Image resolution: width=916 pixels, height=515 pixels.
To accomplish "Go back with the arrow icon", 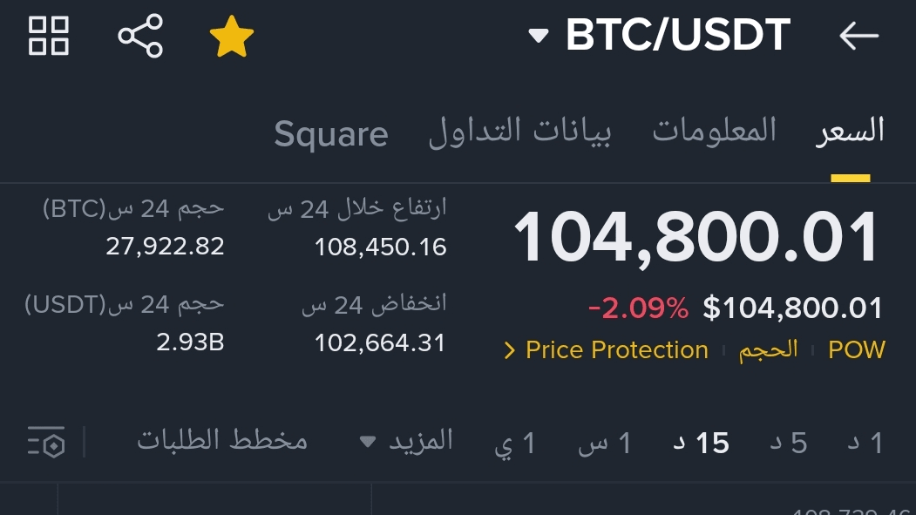I will 858,36.
